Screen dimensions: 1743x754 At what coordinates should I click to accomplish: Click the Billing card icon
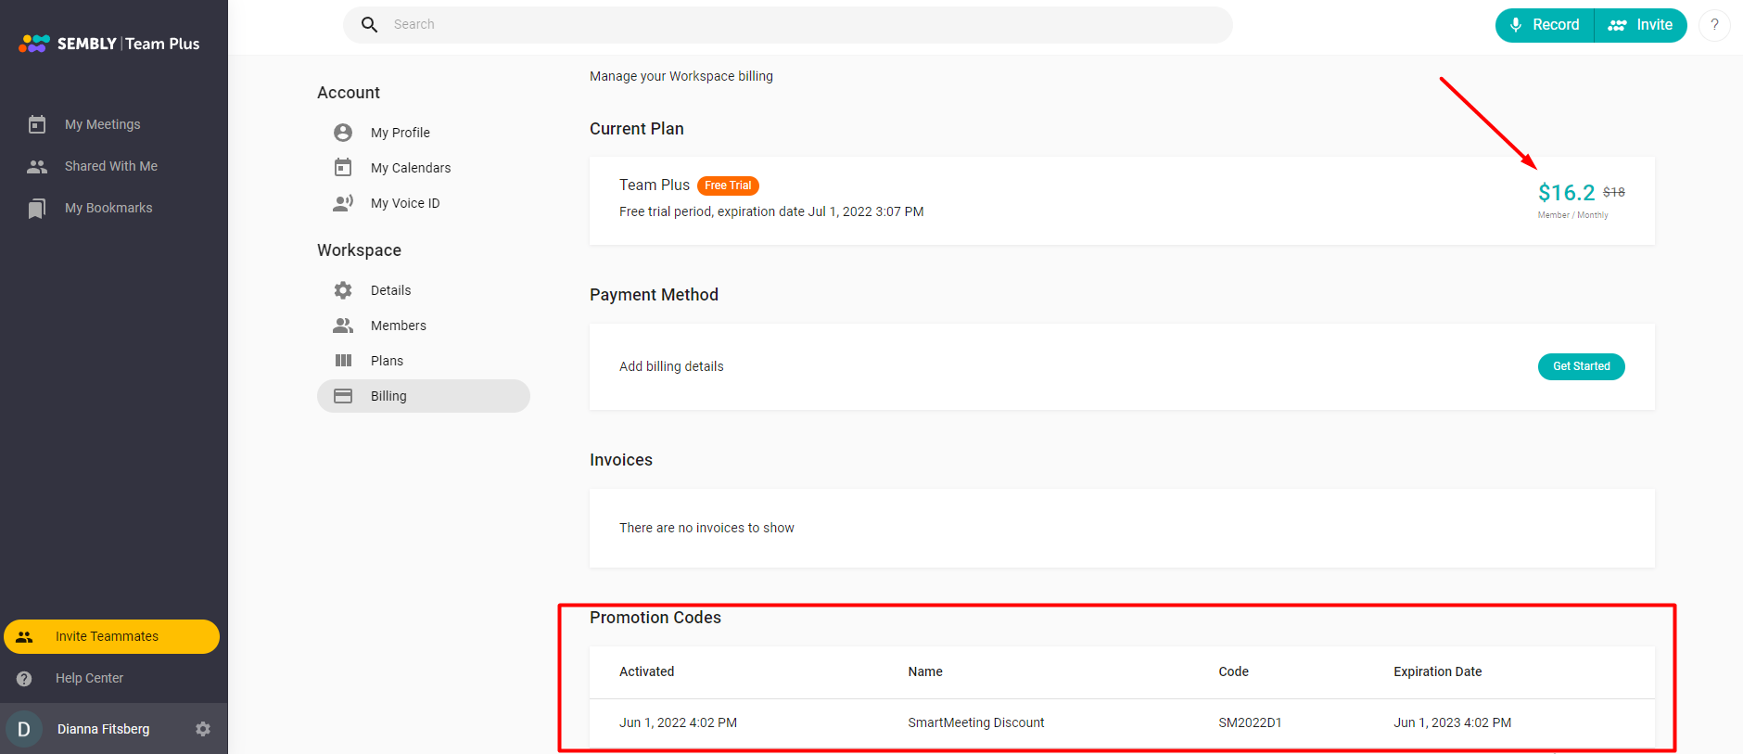pyautogui.click(x=343, y=396)
